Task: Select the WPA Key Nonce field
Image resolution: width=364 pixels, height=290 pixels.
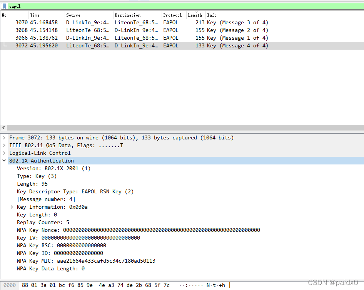Action: [x=139, y=230]
